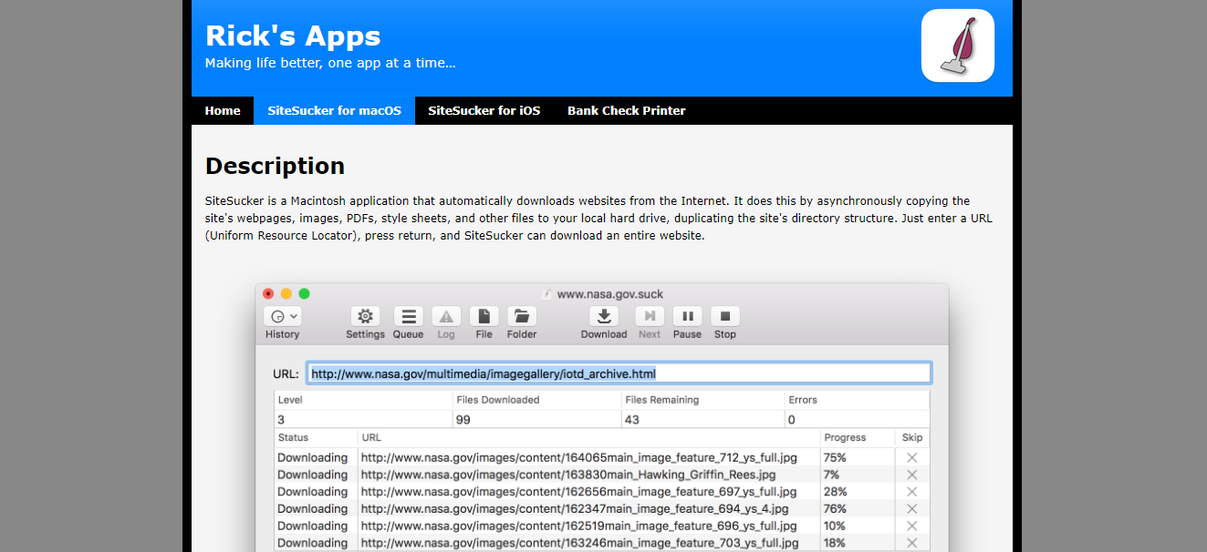Image resolution: width=1207 pixels, height=552 pixels.
Task: Skip the 164065main_image_feature_712 download
Action: pos(911,457)
